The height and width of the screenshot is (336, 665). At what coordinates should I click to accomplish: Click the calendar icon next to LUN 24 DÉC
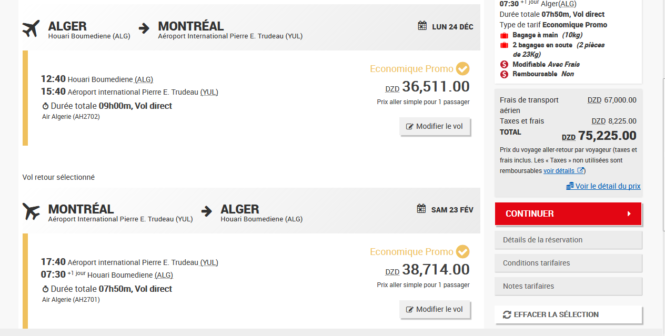click(422, 26)
